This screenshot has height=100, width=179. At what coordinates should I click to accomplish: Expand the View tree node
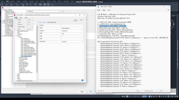[16, 32]
